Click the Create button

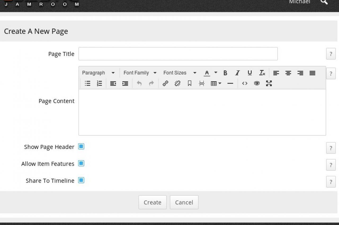[x=153, y=202]
